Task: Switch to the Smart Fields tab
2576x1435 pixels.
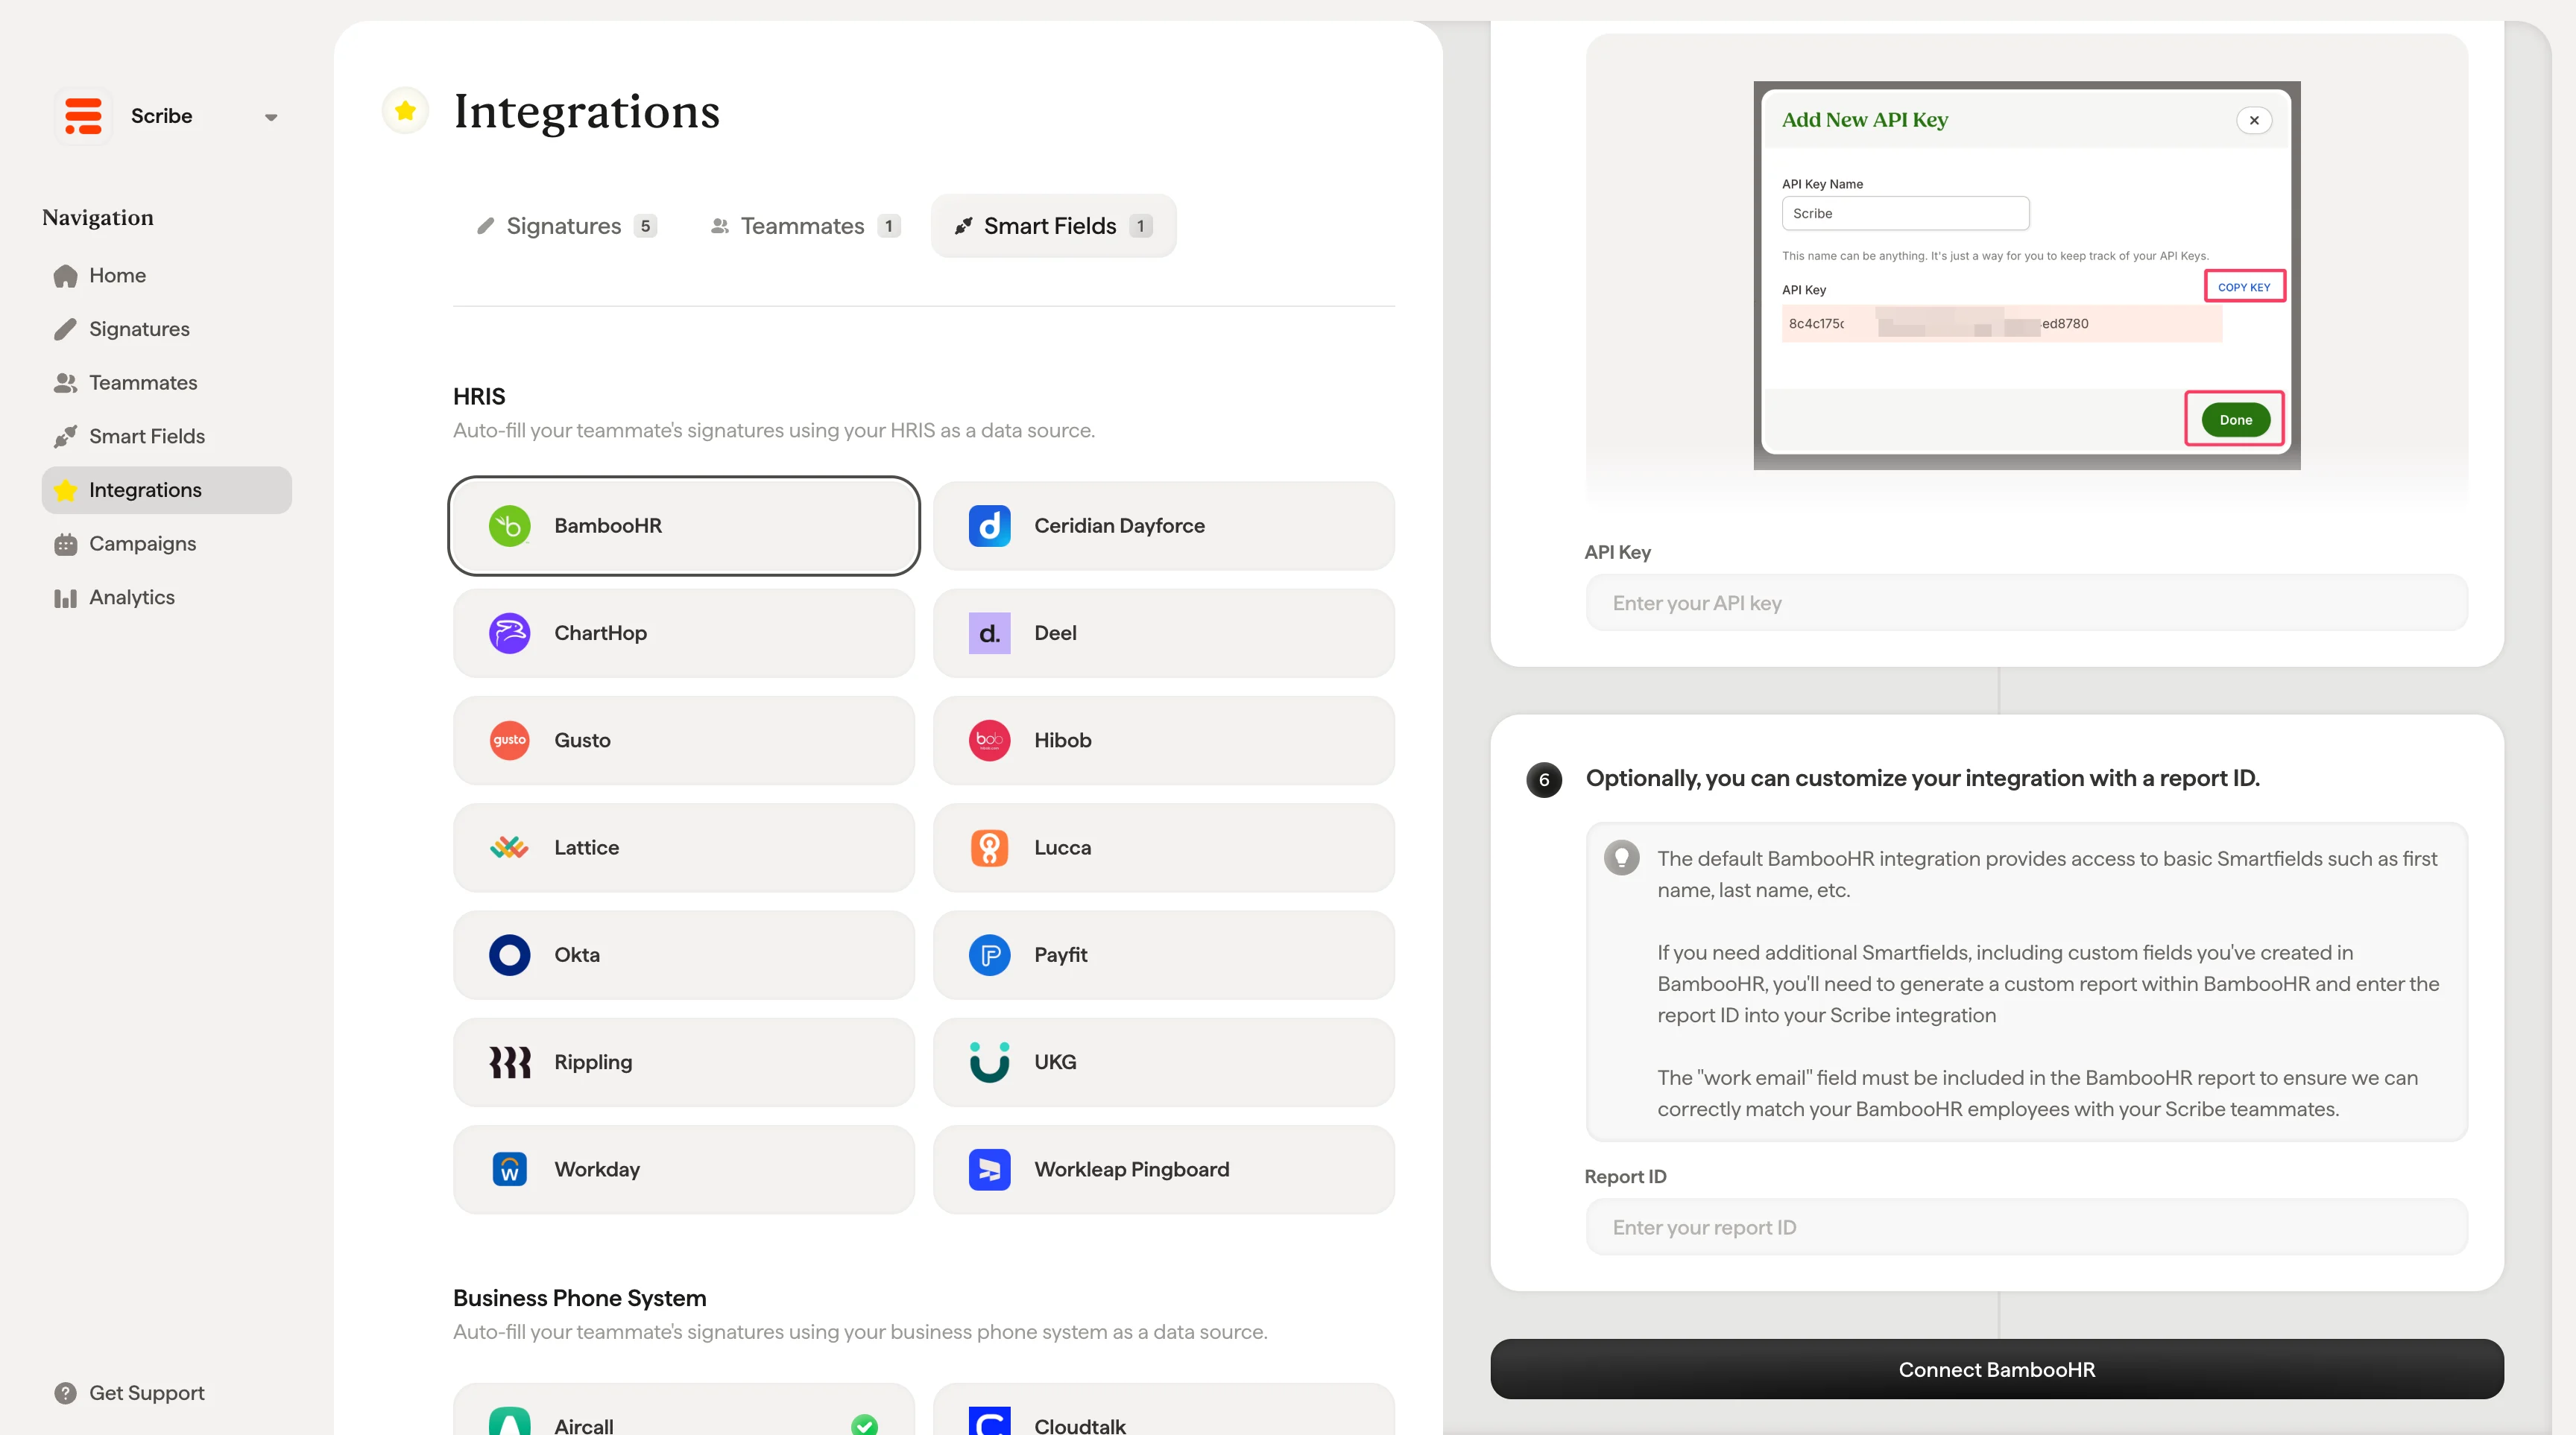Action: pos(1053,226)
